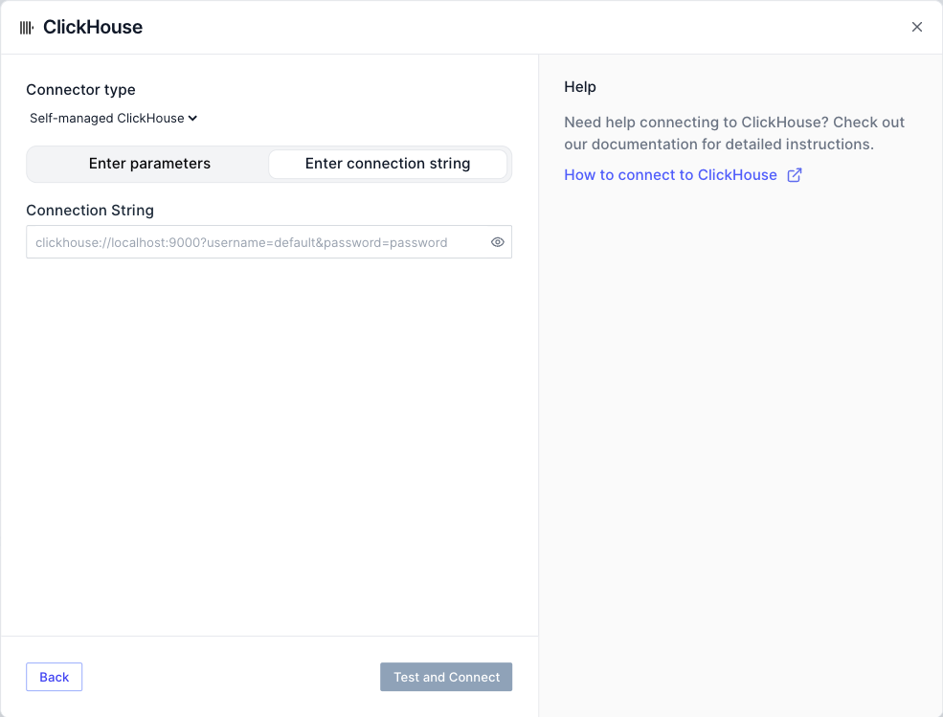Click the Help heading in side panel
This screenshot has width=943, height=717.
pos(580,87)
